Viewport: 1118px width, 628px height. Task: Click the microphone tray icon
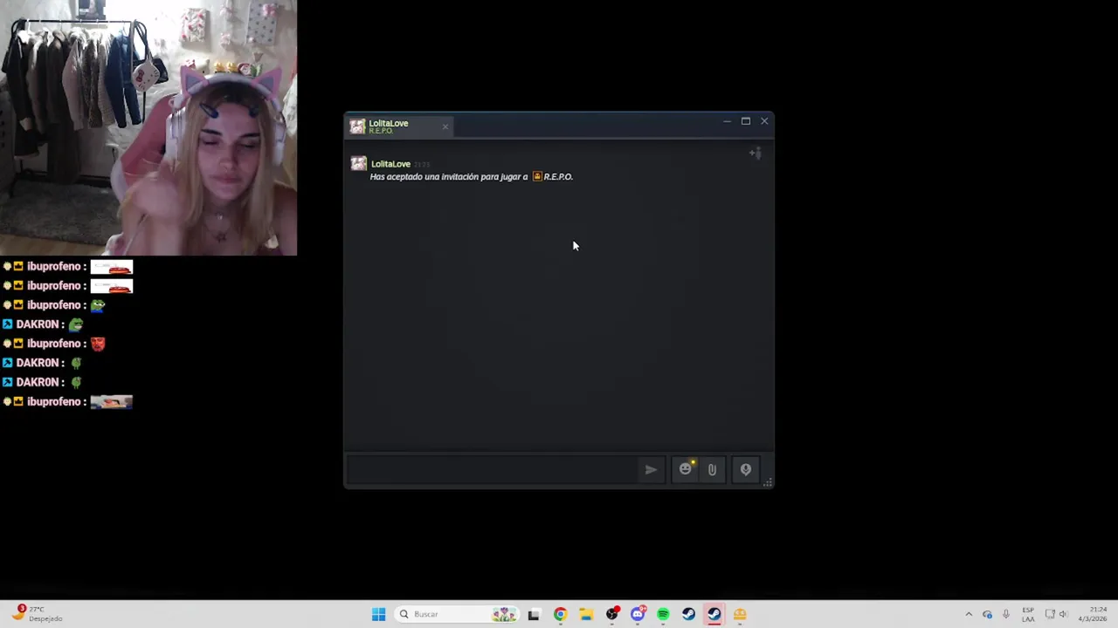click(x=1006, y=614)
